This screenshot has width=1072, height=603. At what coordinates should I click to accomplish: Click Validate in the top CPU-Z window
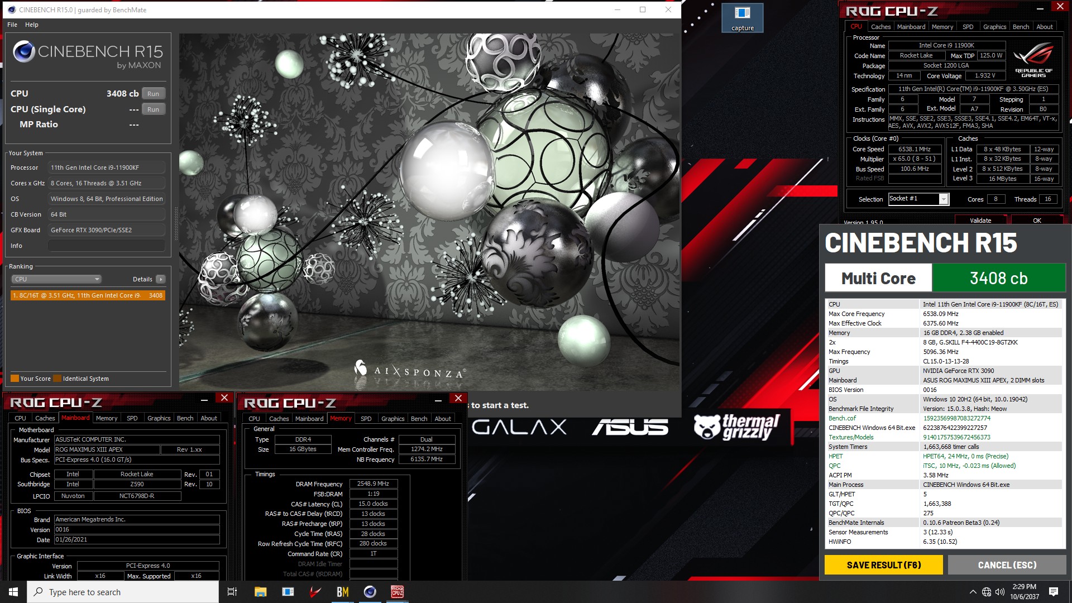[x=980, y=220]
